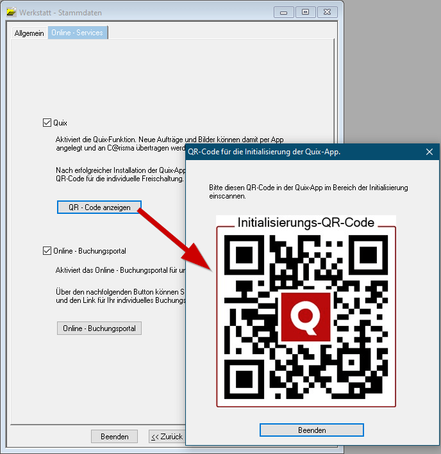Toggle the Online - Buchungsportal checkbox
The width and height of the screenshot is (441, 454).
pyautogui.click(x=47, y=251)
